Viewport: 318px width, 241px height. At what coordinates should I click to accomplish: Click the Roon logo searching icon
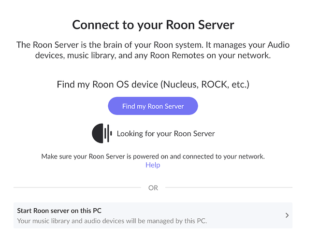tap(102, 133)
